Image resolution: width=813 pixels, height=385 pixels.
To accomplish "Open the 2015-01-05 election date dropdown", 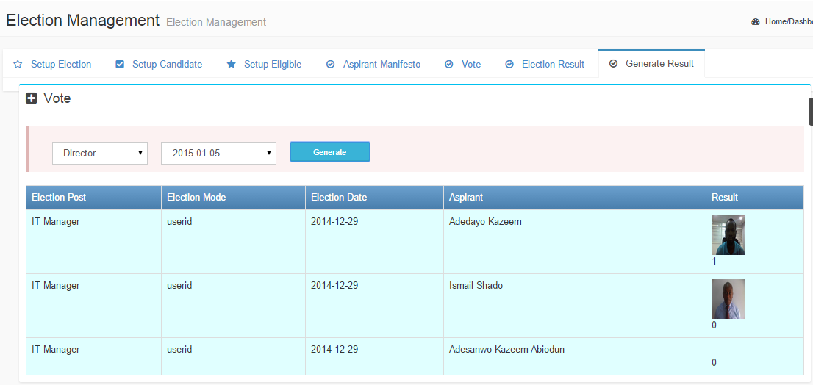I will click(218, 153).
